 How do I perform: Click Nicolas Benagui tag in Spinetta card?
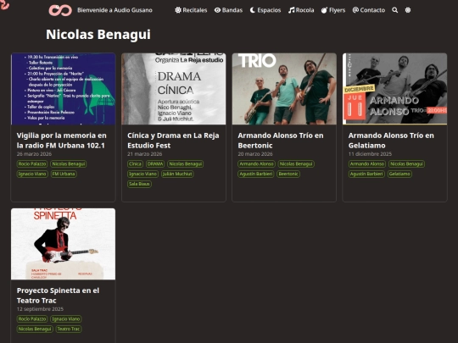[35, 329]
